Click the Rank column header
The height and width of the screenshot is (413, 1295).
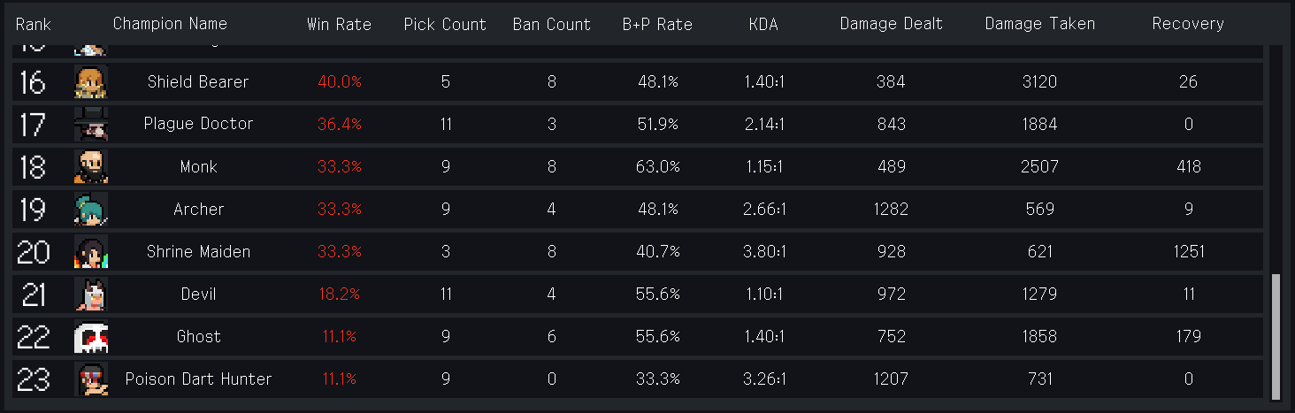tap(33, 24)
